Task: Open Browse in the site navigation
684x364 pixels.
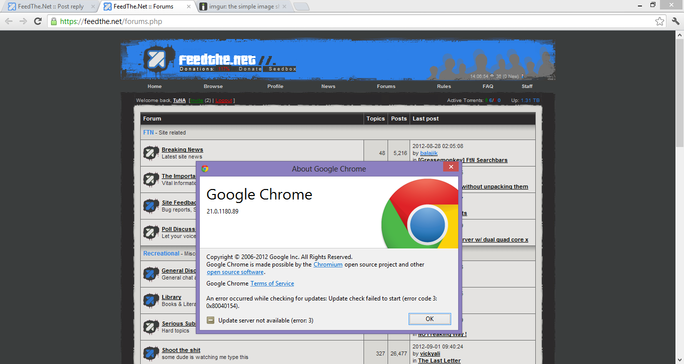Action: pyautogui.click(x=213, y=86)
